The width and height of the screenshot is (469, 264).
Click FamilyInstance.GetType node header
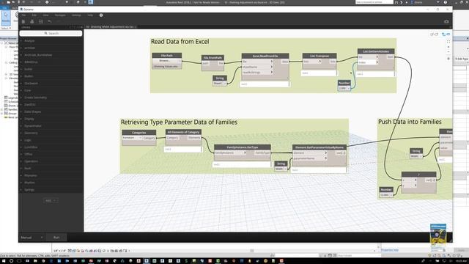click(x=243, y=147)
